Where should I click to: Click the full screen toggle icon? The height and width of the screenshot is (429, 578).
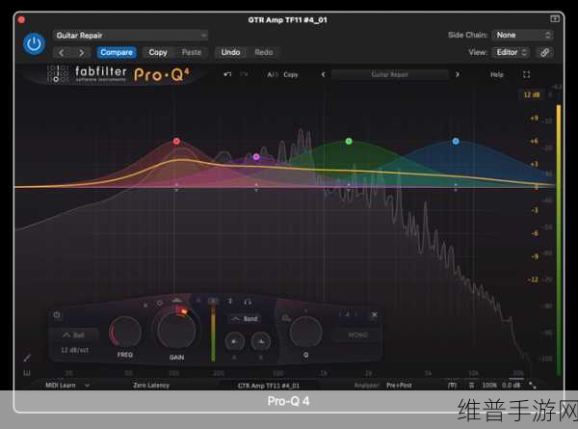[x=526, y=74]
